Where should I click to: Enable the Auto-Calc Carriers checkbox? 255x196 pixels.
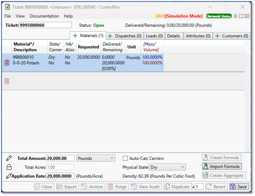point(125,158)
